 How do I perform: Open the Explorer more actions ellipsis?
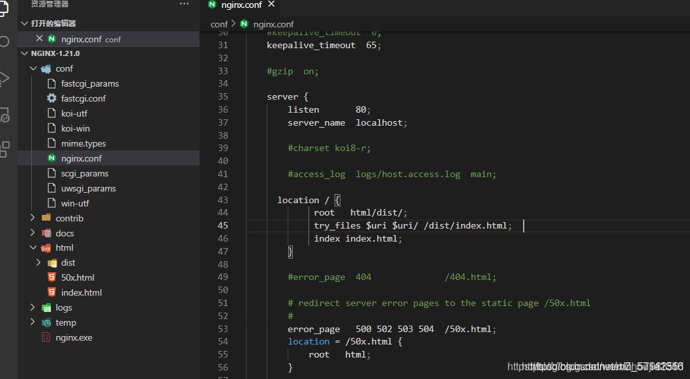coord(184,4)
